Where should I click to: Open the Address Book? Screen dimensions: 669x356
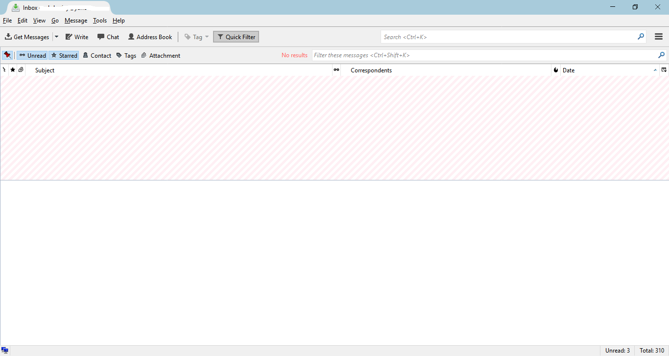pos(150,37)
